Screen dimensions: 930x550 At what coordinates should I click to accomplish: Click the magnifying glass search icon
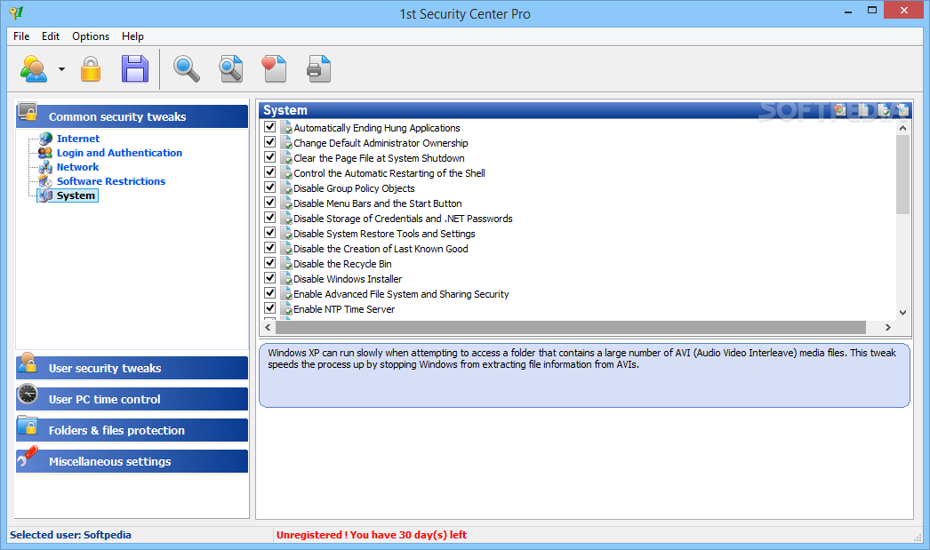tap(186, 68)
